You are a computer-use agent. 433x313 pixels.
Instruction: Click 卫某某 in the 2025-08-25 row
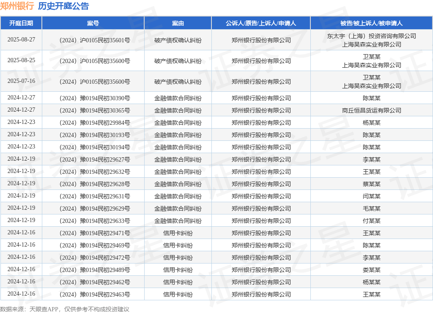[x=371, y=57]
